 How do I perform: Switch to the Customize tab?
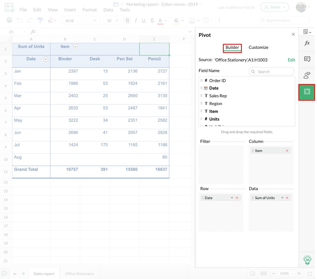pos(258,47)
